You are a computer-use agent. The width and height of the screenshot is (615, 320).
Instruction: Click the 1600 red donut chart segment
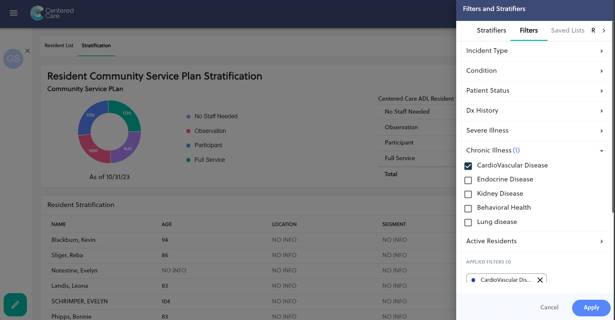click(x=93, y=151)
